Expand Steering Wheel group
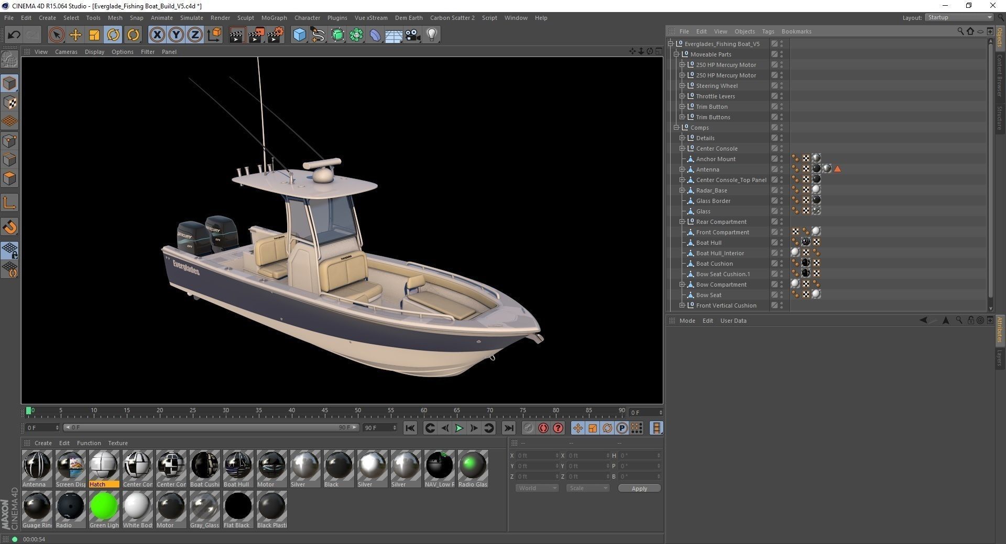The image size is (1006, 544). coord(682,86)
